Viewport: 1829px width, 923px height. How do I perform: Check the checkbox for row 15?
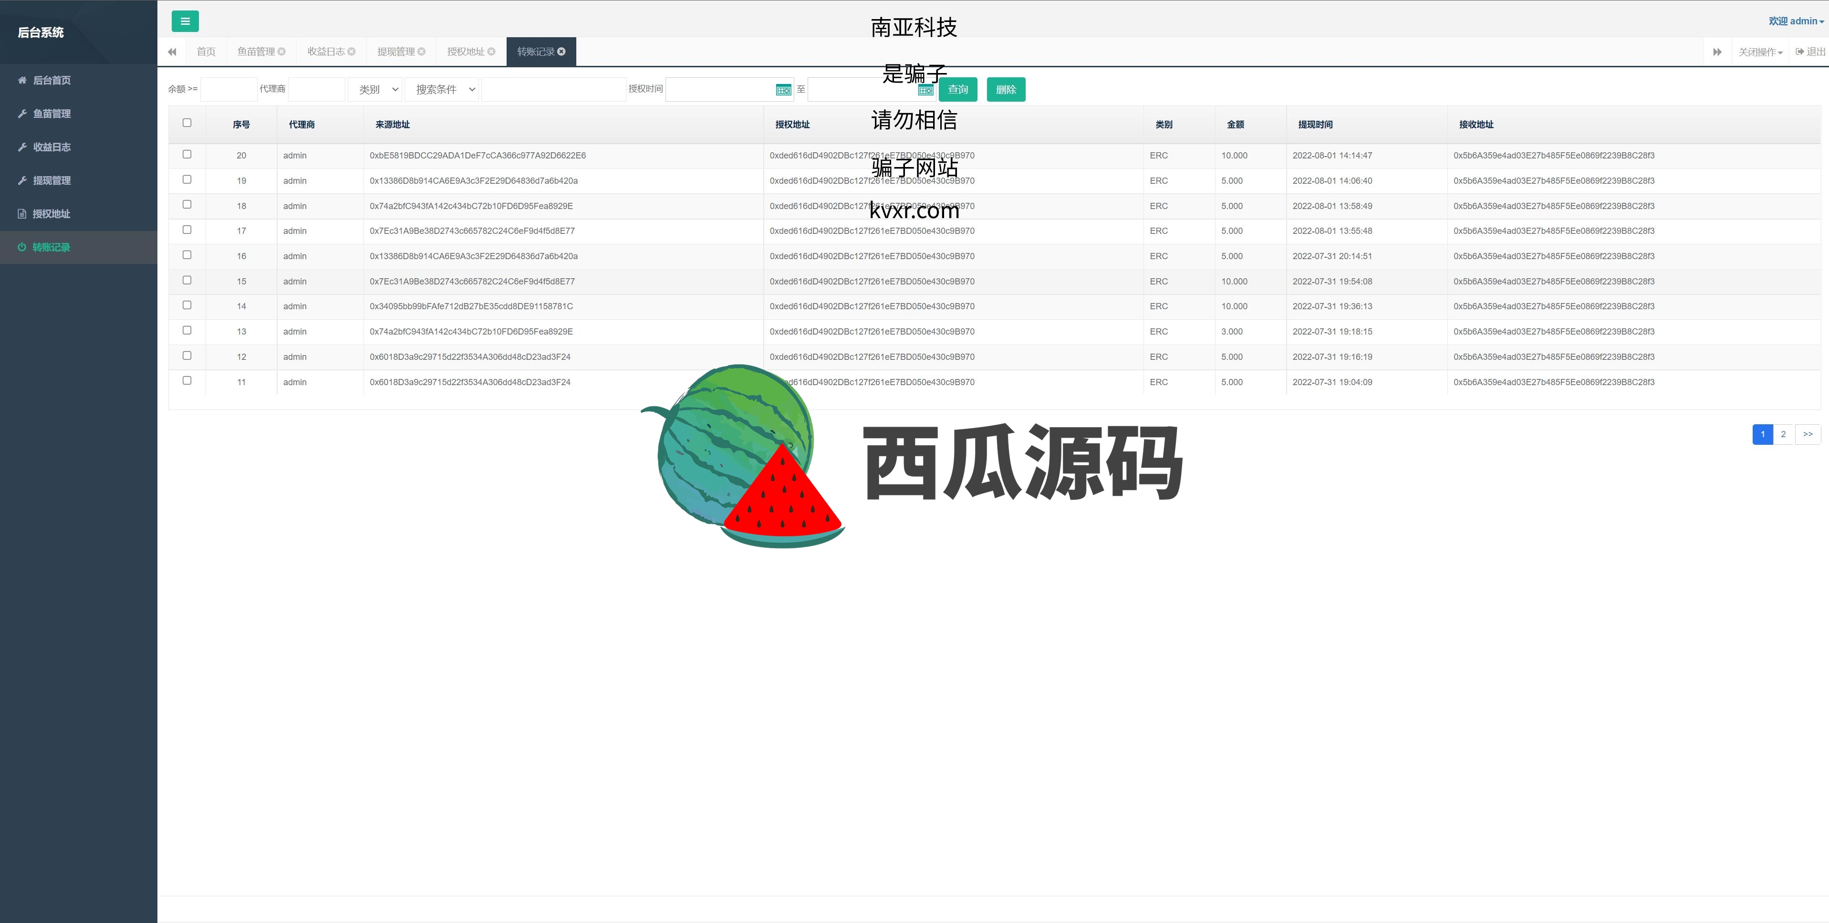coord(187,280)
